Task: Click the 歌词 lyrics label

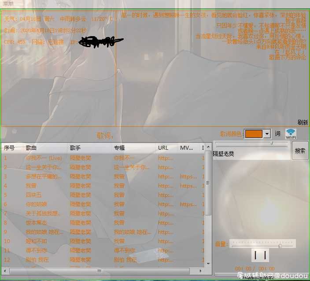Action: [105, 135]
